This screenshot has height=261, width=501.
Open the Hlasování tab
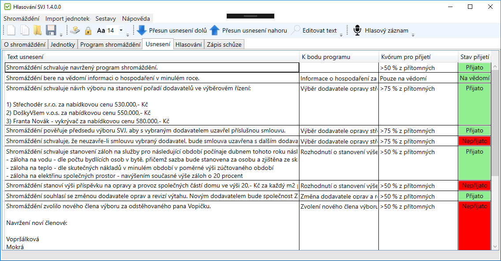[x=188, y=44]
